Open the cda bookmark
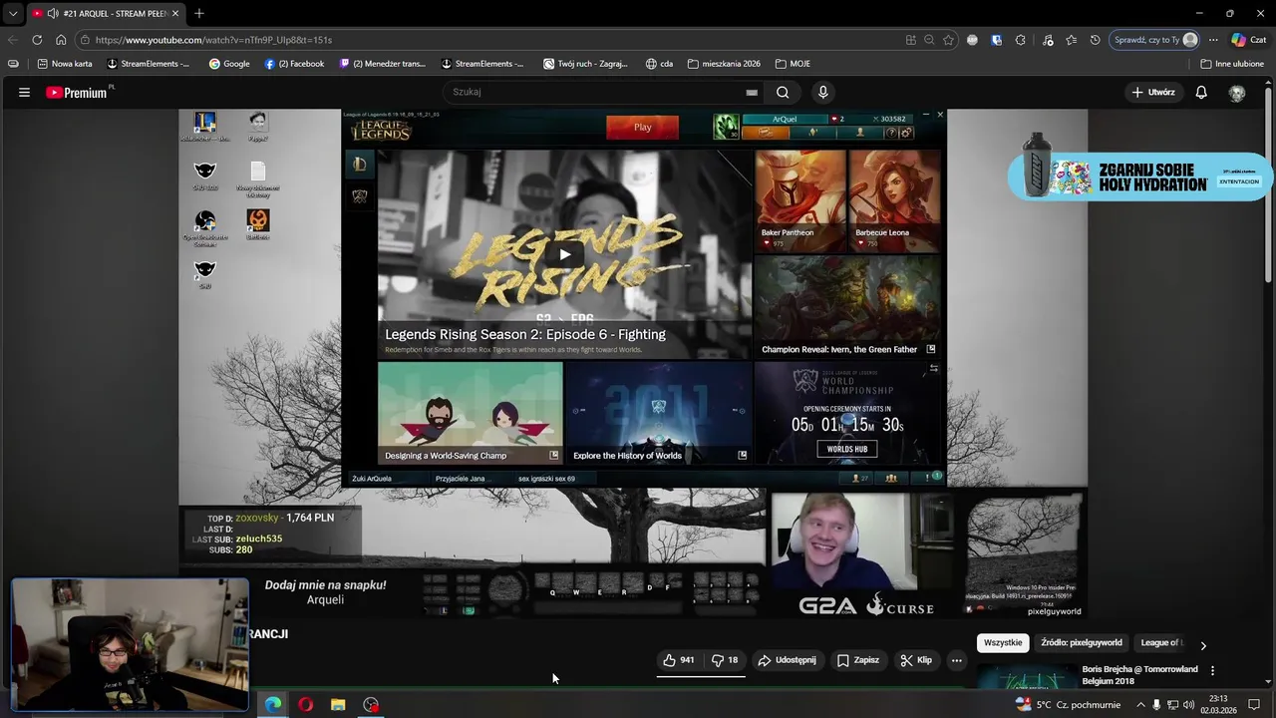The height and width of the screenshot is (718, 1276). (659, 63)
